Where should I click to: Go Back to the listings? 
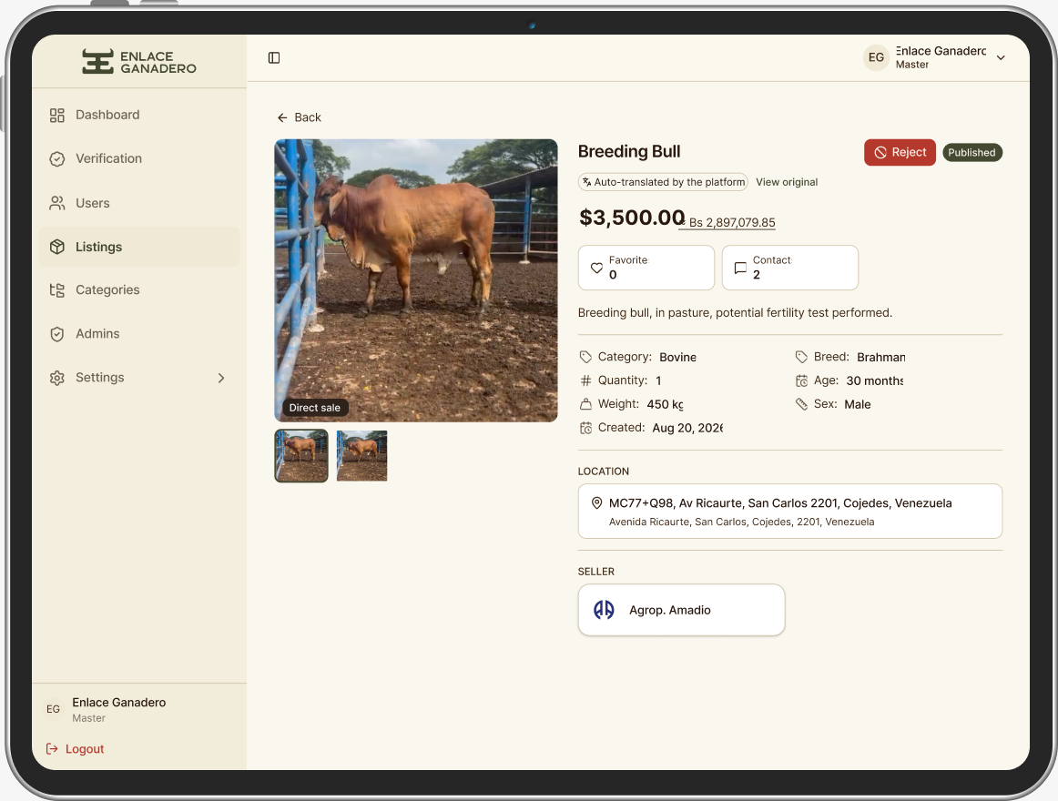click(x=299, y=117)
